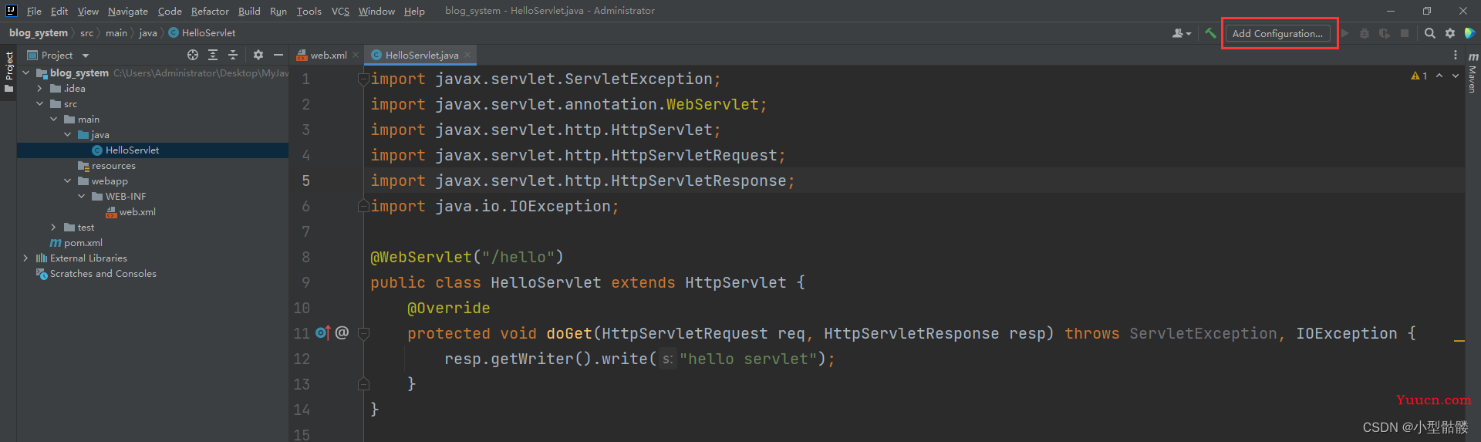The image size is (1481, 442).
Task: Select opened file locate target icon
Action: click(x=193, y=55)
